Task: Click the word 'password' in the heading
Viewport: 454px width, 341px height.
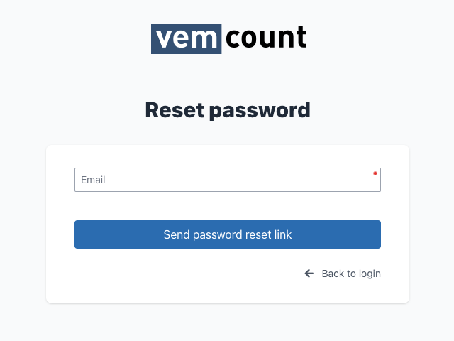Action: [x=260, y=111]
